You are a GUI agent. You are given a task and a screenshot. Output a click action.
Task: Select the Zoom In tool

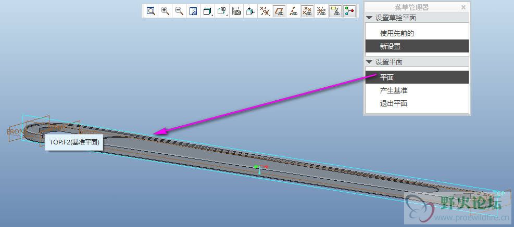165,11
